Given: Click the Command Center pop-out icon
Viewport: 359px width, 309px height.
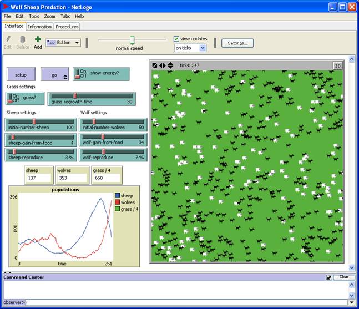Looking at the screenshot, I should 329,277.
